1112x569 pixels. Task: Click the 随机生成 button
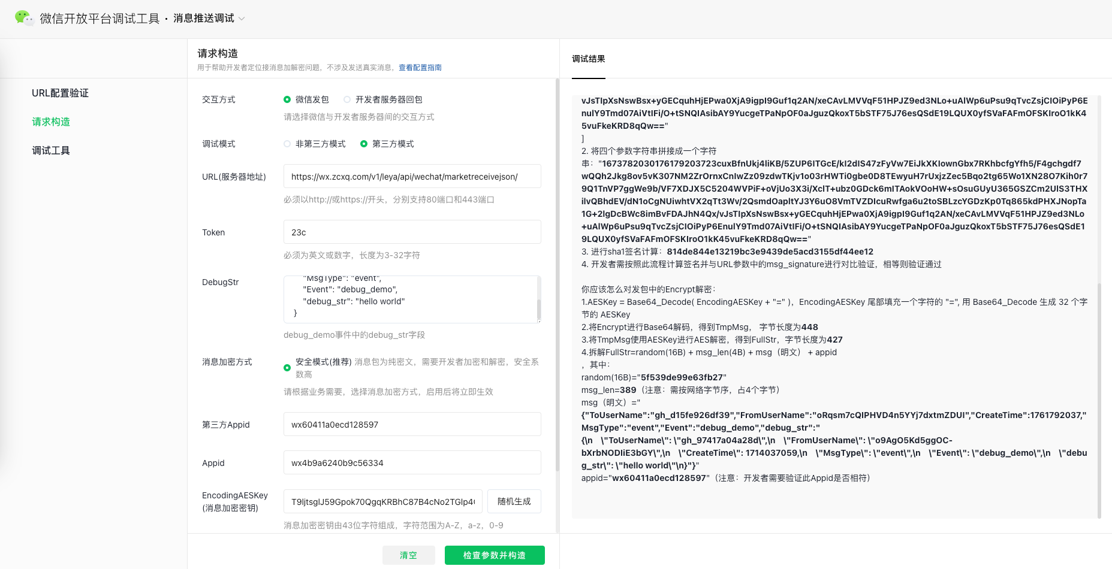coord(514,501)
